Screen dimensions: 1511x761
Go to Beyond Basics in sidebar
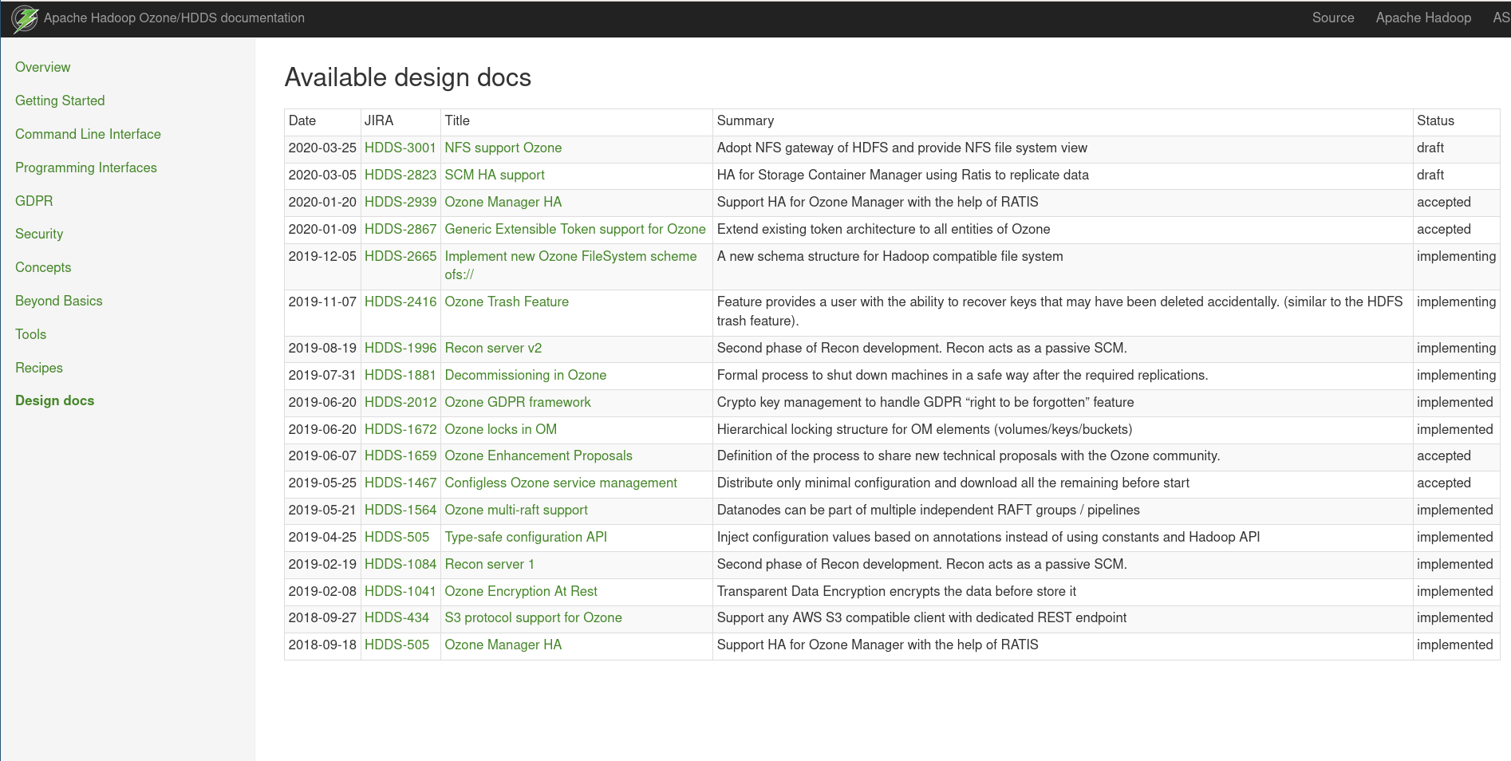59,301
